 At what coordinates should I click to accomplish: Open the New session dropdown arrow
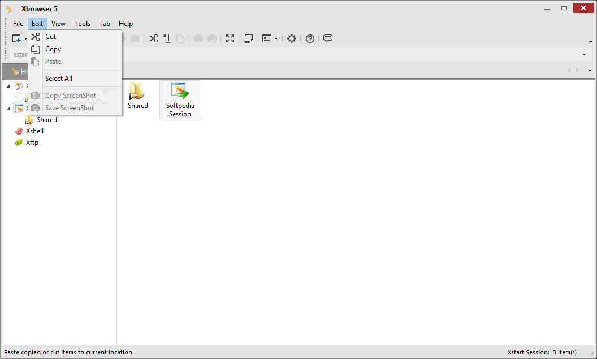coord(25,38)
